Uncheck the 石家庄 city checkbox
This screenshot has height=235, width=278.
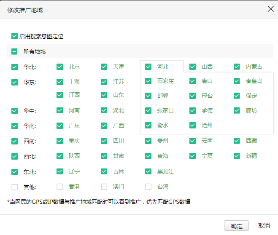click(x=148, y=81)
